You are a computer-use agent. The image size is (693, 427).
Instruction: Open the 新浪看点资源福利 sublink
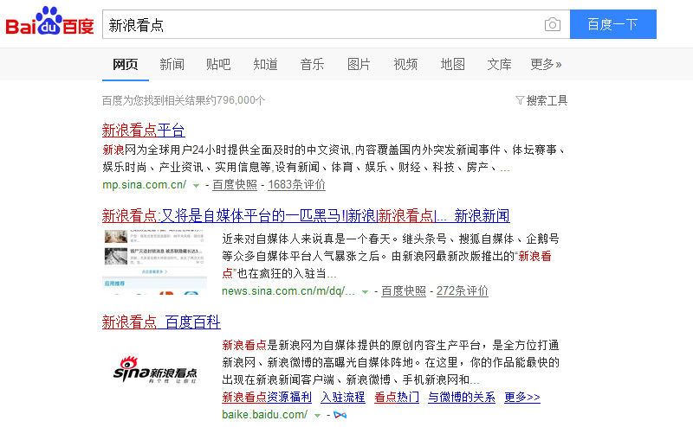267,397
